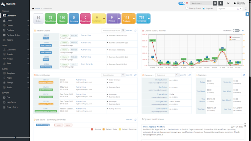
Task: Click search icon in Recent Quotes panel
Action: 123,75
